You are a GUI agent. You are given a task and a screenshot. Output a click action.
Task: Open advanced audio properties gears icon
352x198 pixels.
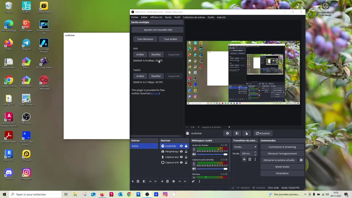[x=193, y=182]
